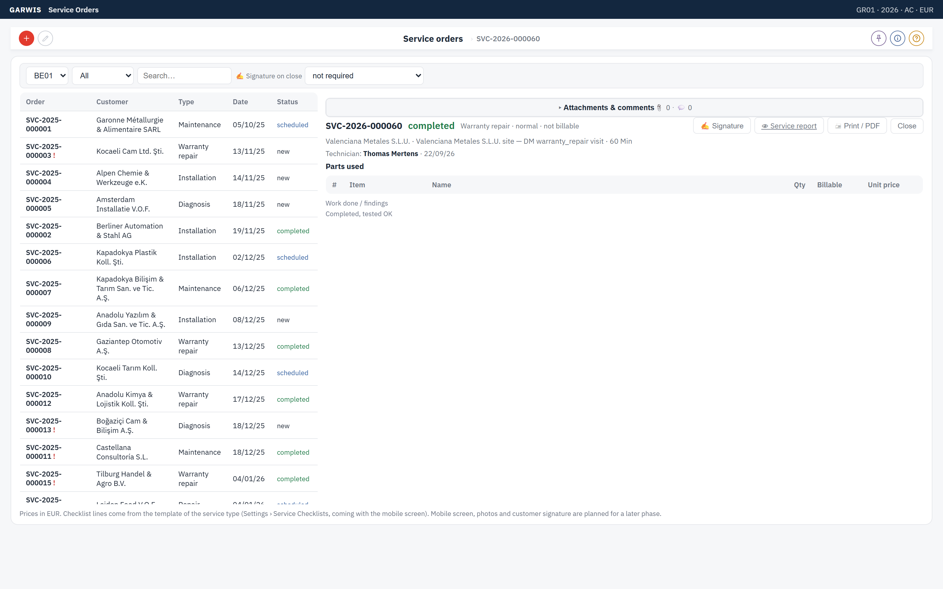Click the GR01 · 2026 · AC · EUR context label
This screenshot has width=943, height=589.
(x=895, y=10)
